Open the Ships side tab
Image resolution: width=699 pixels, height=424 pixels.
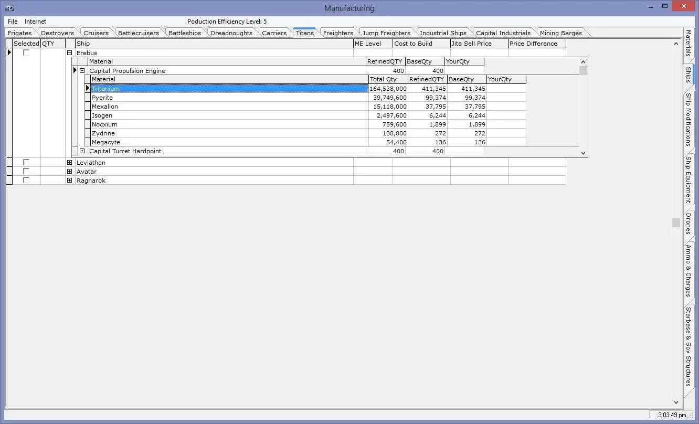pyautogui.click(x=689, y=75)
